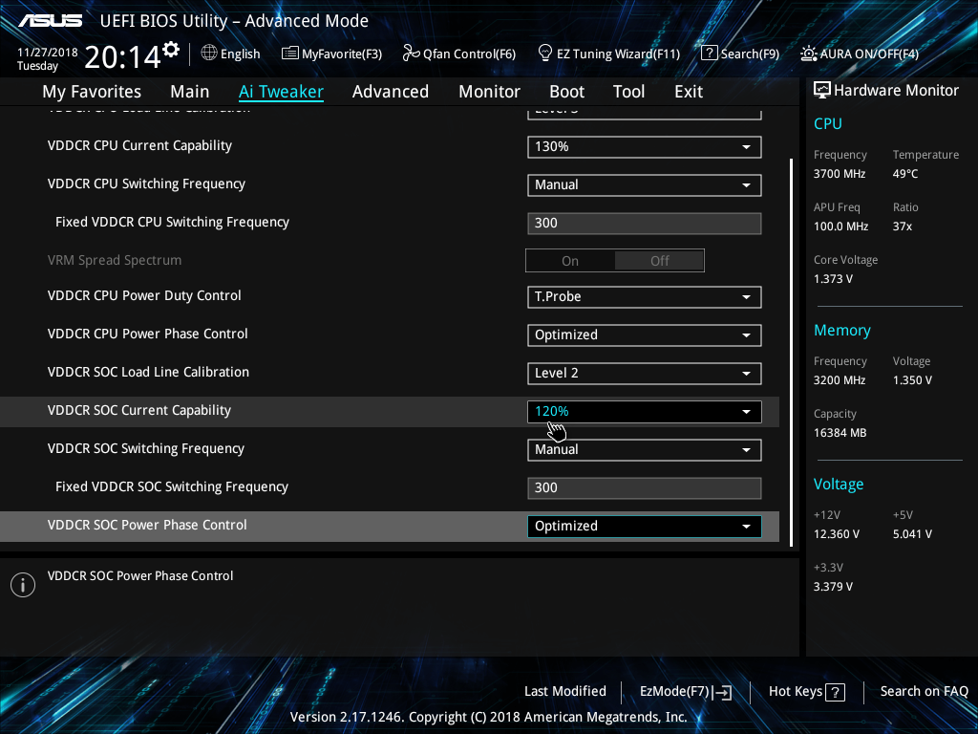Click the Search(F9) label

click(x=751, y=54)
